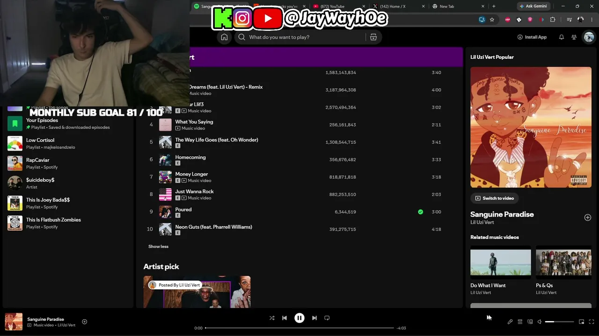The image size is (599, 336).
Task: Open a new browser tab with plus
Action: 494,6
